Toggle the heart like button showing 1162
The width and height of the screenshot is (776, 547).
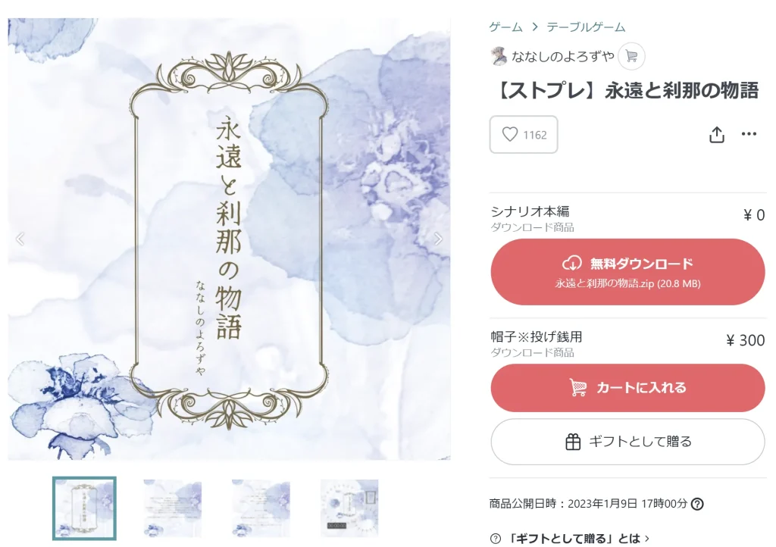click(524, 135)
